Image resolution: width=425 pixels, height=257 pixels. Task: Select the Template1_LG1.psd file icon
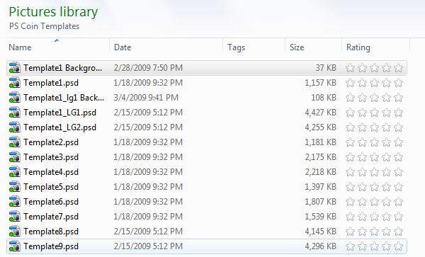[x=14, y=113]
